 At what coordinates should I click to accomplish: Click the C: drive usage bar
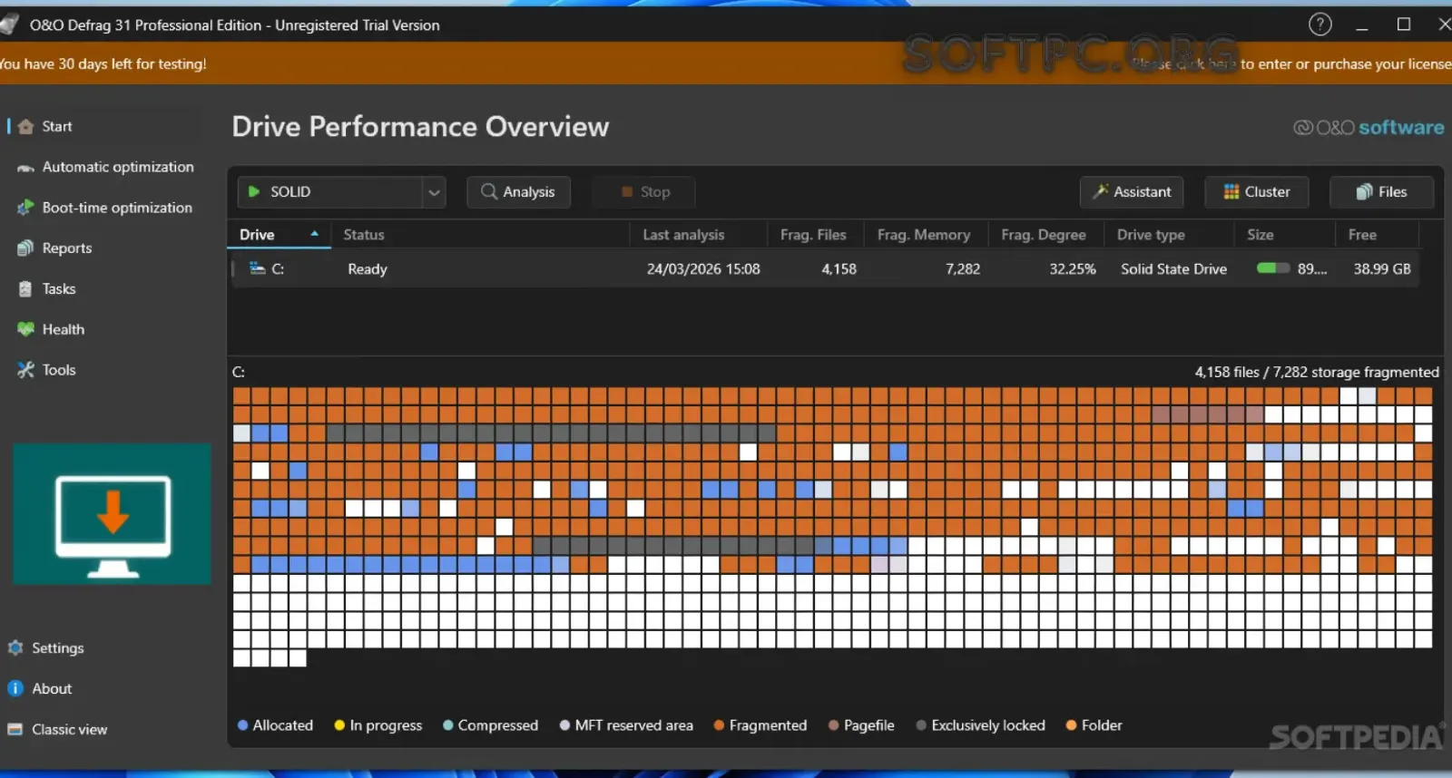click(1273, 268)
